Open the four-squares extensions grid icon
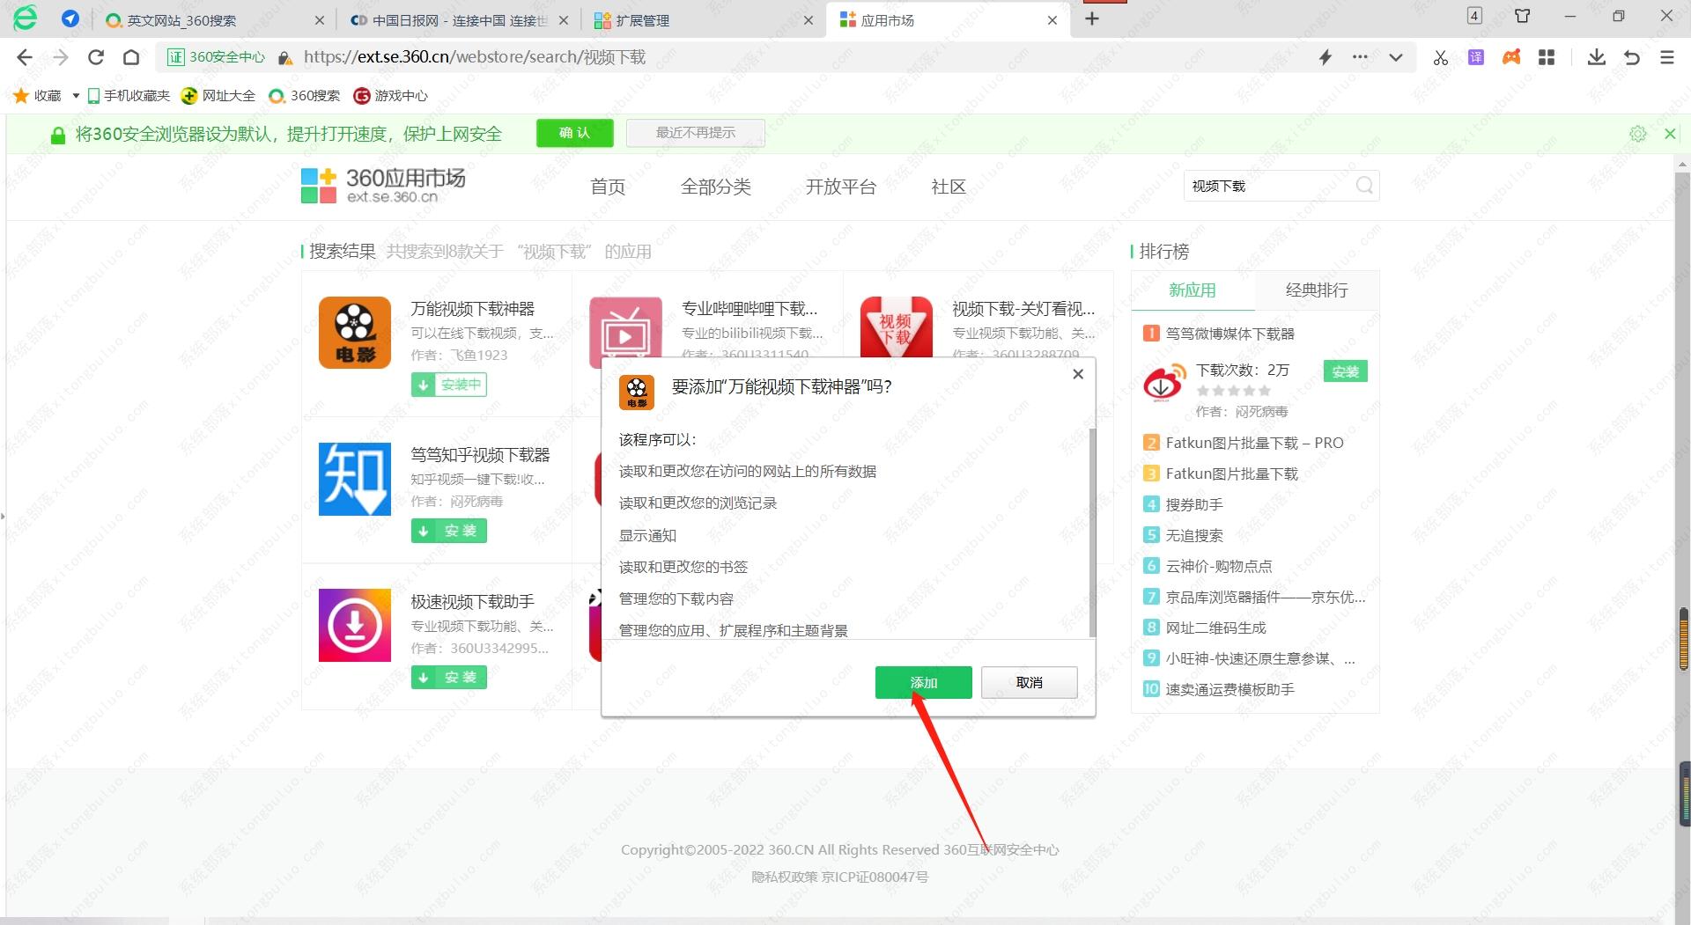Image resolution: width=1691 pixels, height=925 pixels. 1547,57
